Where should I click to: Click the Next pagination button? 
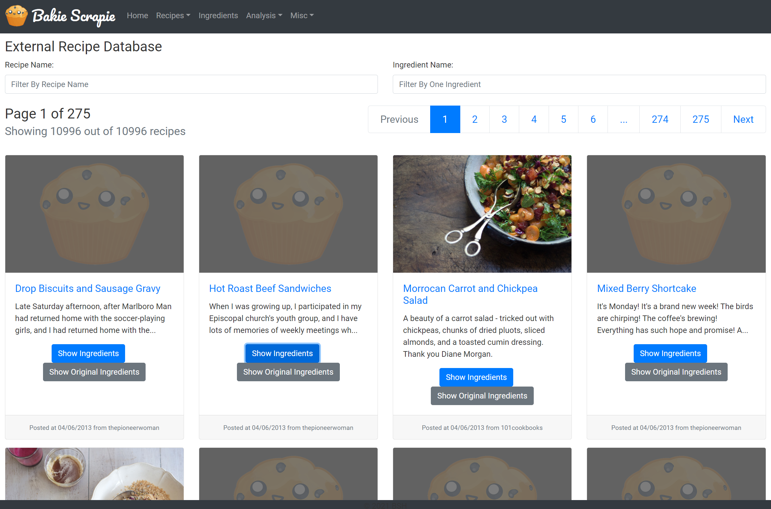743,119
